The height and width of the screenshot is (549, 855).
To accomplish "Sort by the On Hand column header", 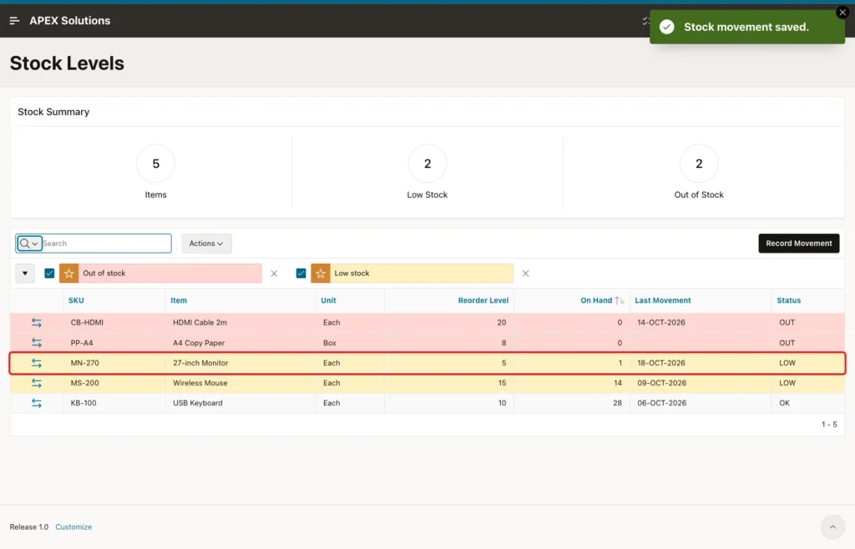I will [x=596, y=300].
